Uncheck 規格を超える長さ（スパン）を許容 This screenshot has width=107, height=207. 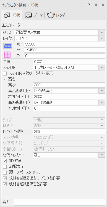tap(5, 178)
